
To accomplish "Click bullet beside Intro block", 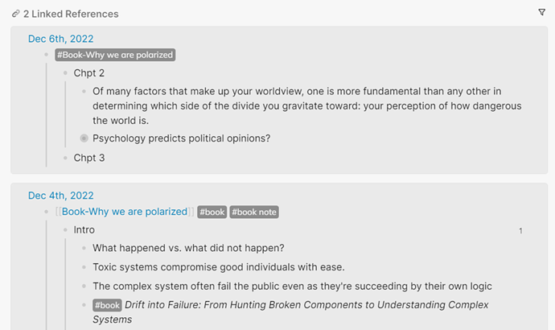I will pos(65,230).
